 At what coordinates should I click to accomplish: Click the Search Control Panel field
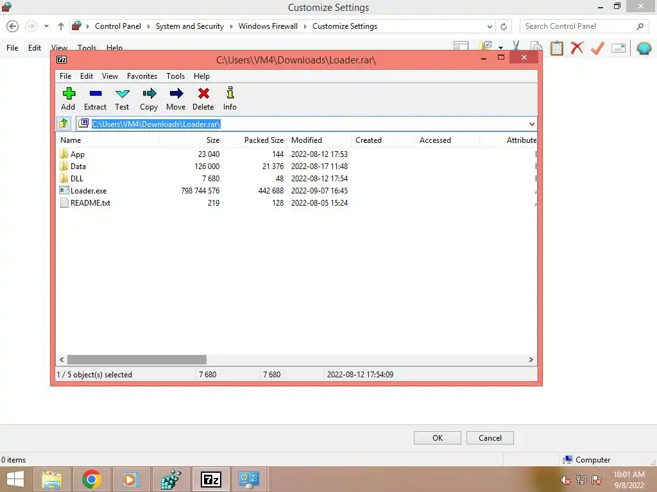[x=585, y=26]
